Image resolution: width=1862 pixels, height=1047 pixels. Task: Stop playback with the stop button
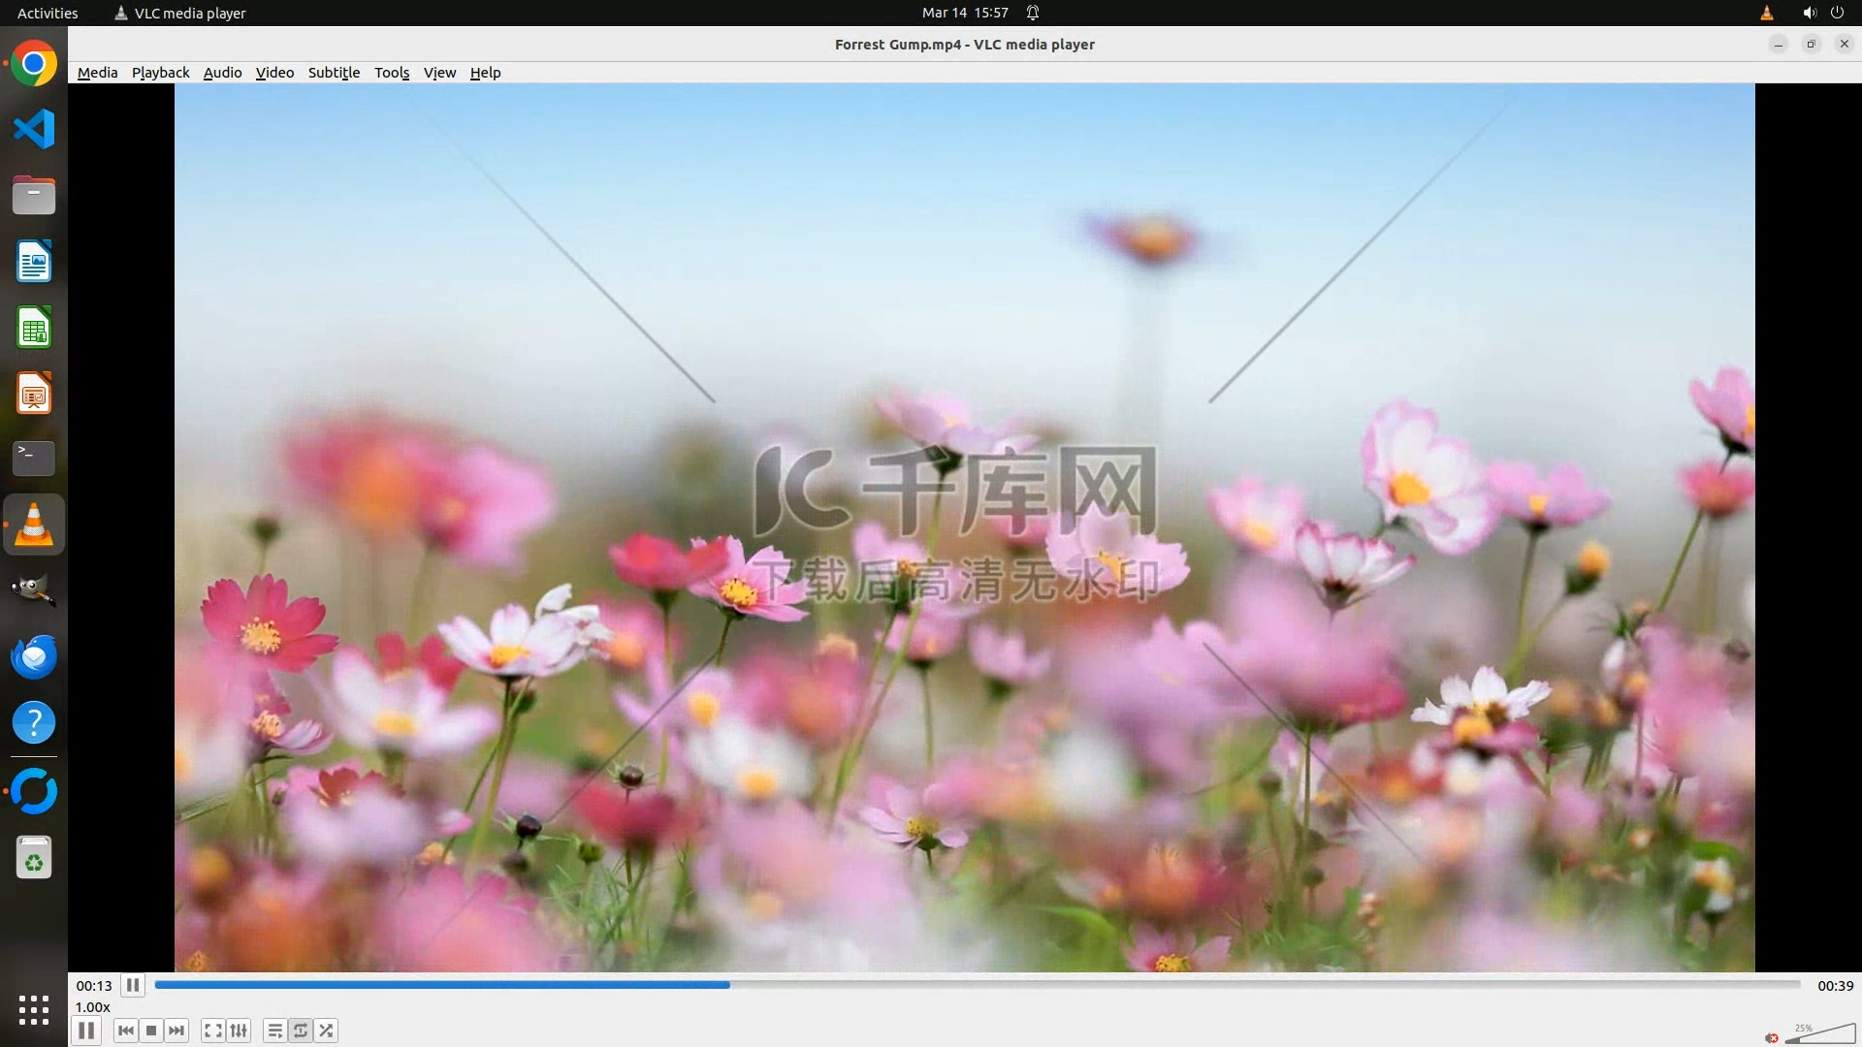(151, 1031)
